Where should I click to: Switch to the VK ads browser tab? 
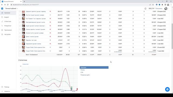pyautogui.click(x=12, y=2)
